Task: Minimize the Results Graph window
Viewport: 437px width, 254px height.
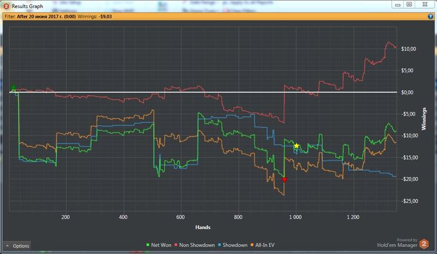Action: click(398, 5)
